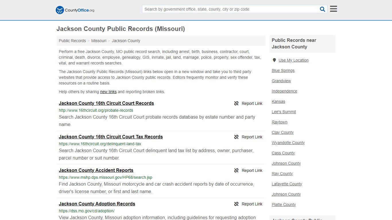Click broken-link icon for Adoption Records
392x220 pixels.
pos(236,204)
